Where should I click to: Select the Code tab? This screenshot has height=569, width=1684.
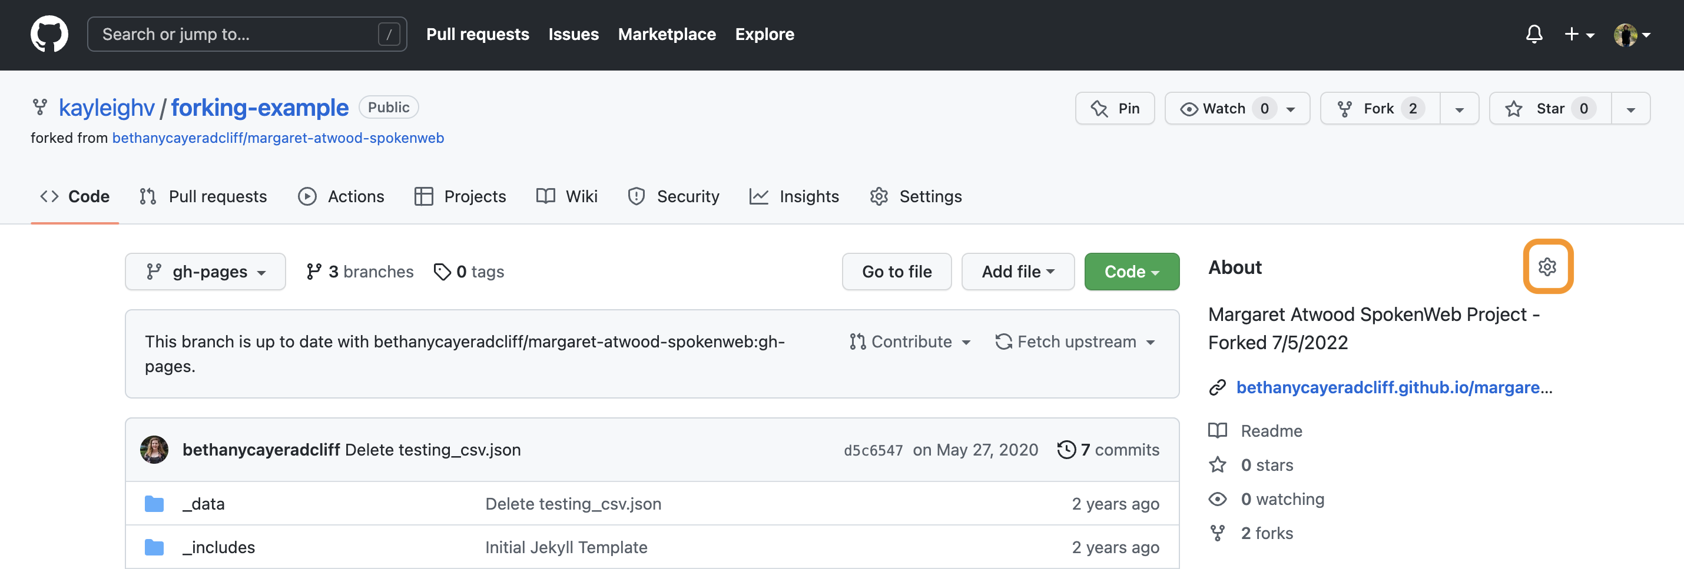pos(75,196)
